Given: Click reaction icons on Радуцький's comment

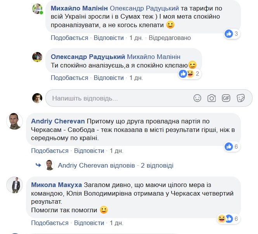Looking at the screenshot, I should pos(189,74).
